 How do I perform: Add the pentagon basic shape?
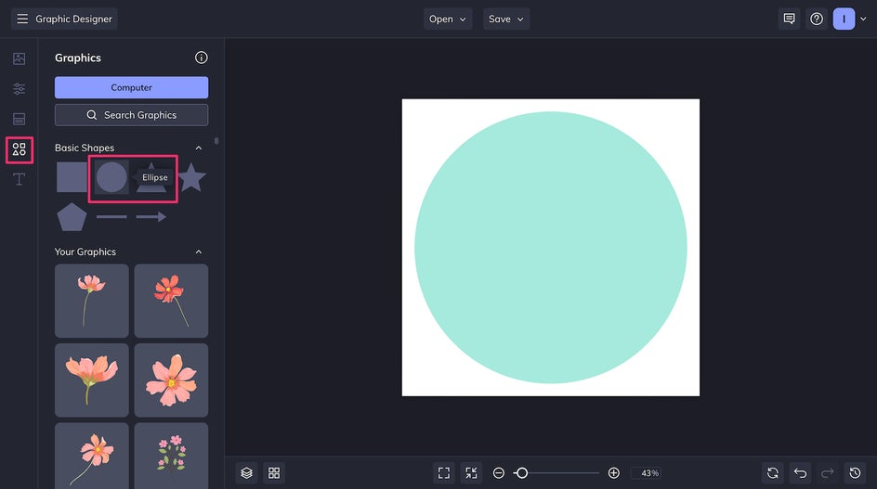point(72,217)
